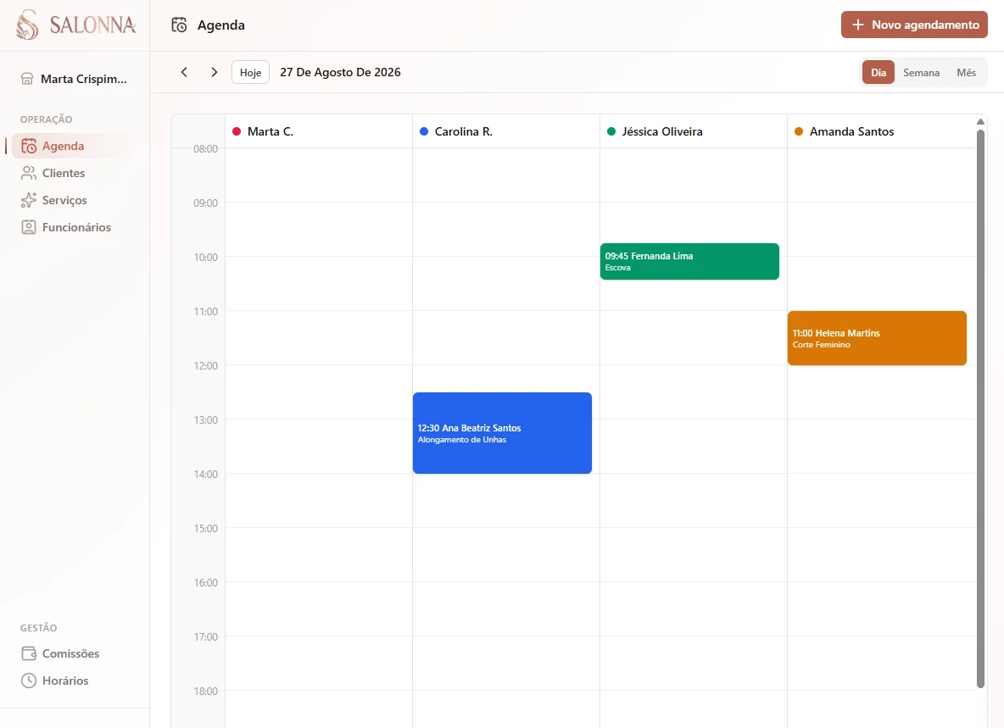Click the 08:00 time label
Image resolution: width=1004 pixels, height=728 pixels.
tap(205, 149)
